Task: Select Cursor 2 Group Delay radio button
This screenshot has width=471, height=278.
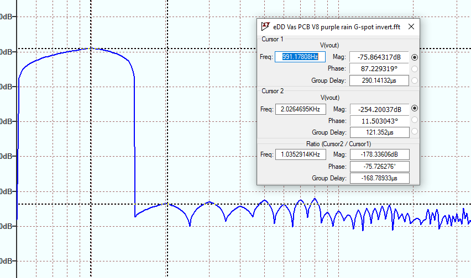Action: point(415,131)
